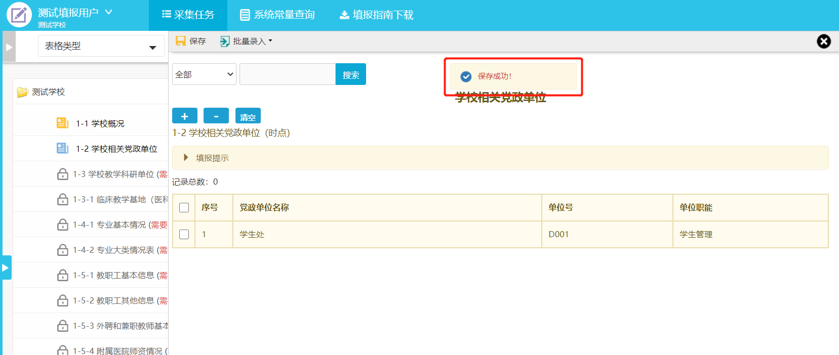Check the box for 学生处 row

[184, 234]
